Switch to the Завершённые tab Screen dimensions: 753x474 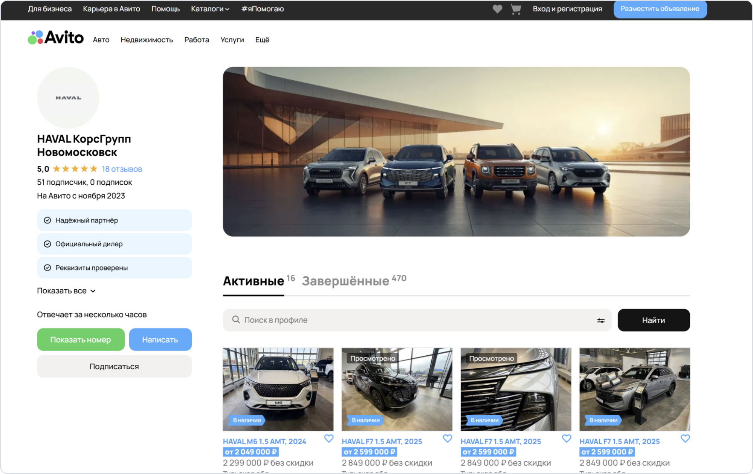(x=345, y=281)
